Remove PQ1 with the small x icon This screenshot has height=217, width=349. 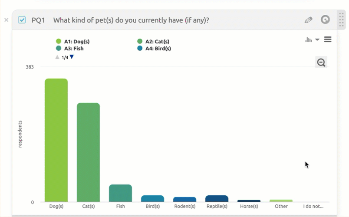coord(6,20)
